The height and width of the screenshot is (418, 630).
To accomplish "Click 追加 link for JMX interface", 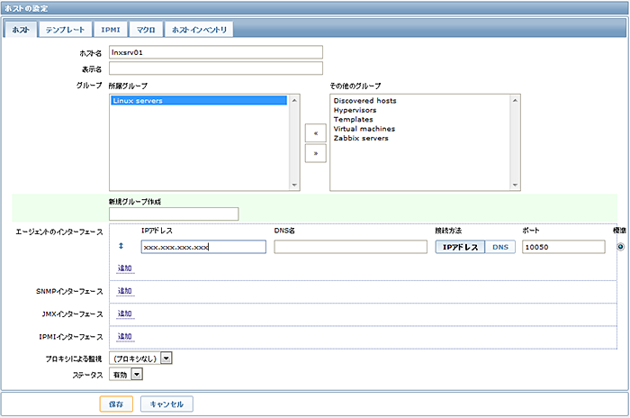I will (124, 313).
